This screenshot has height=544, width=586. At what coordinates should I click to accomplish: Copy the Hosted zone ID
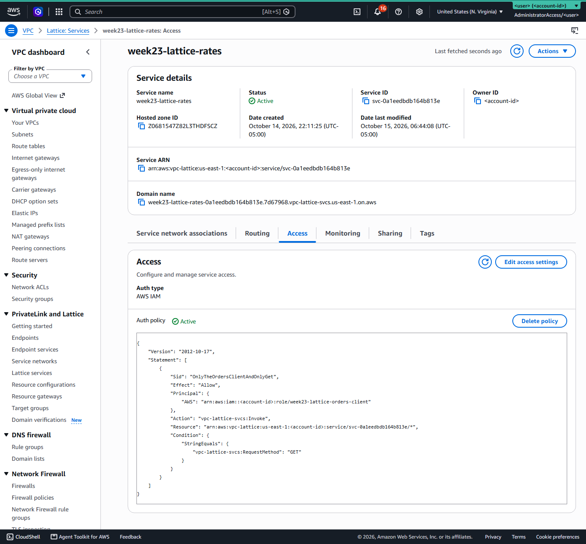(x=141, y=126)
